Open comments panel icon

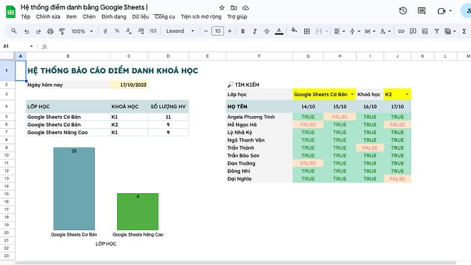tap(421, 11)
